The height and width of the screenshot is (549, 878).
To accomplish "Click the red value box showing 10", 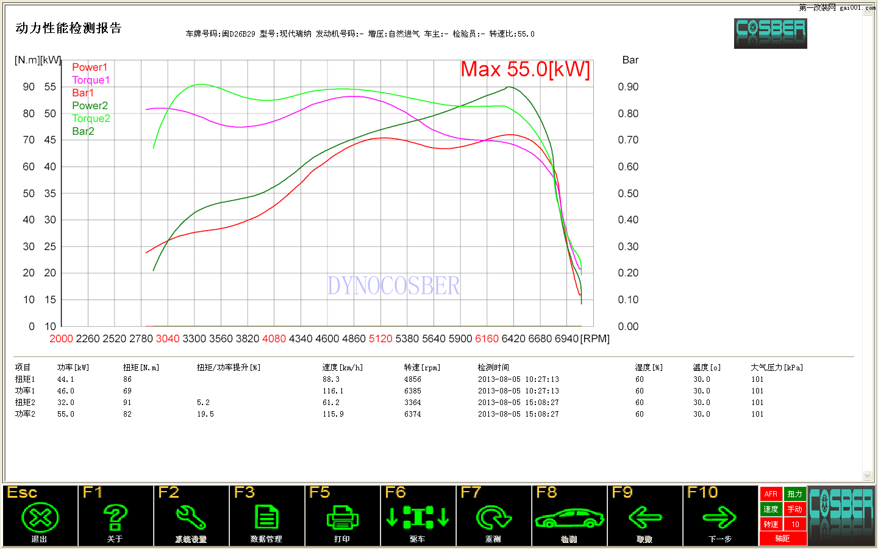I will pos(795,524).
